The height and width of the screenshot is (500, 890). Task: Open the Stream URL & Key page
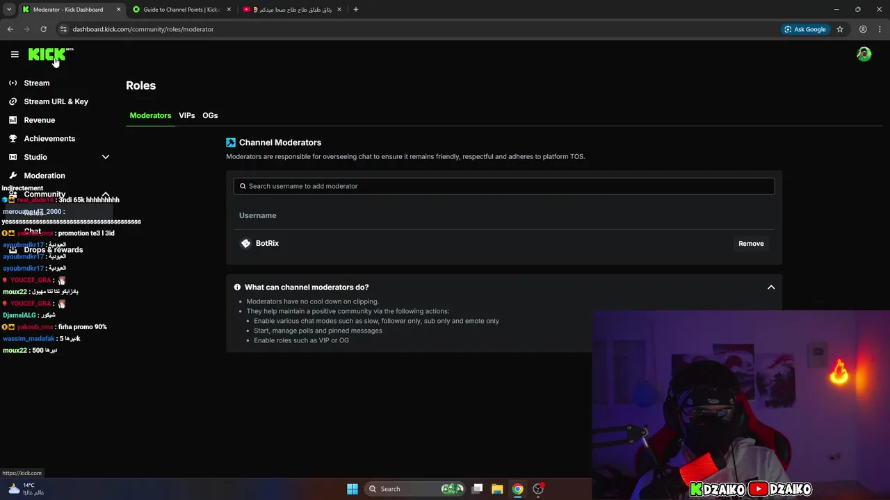[x=56, y=101]
